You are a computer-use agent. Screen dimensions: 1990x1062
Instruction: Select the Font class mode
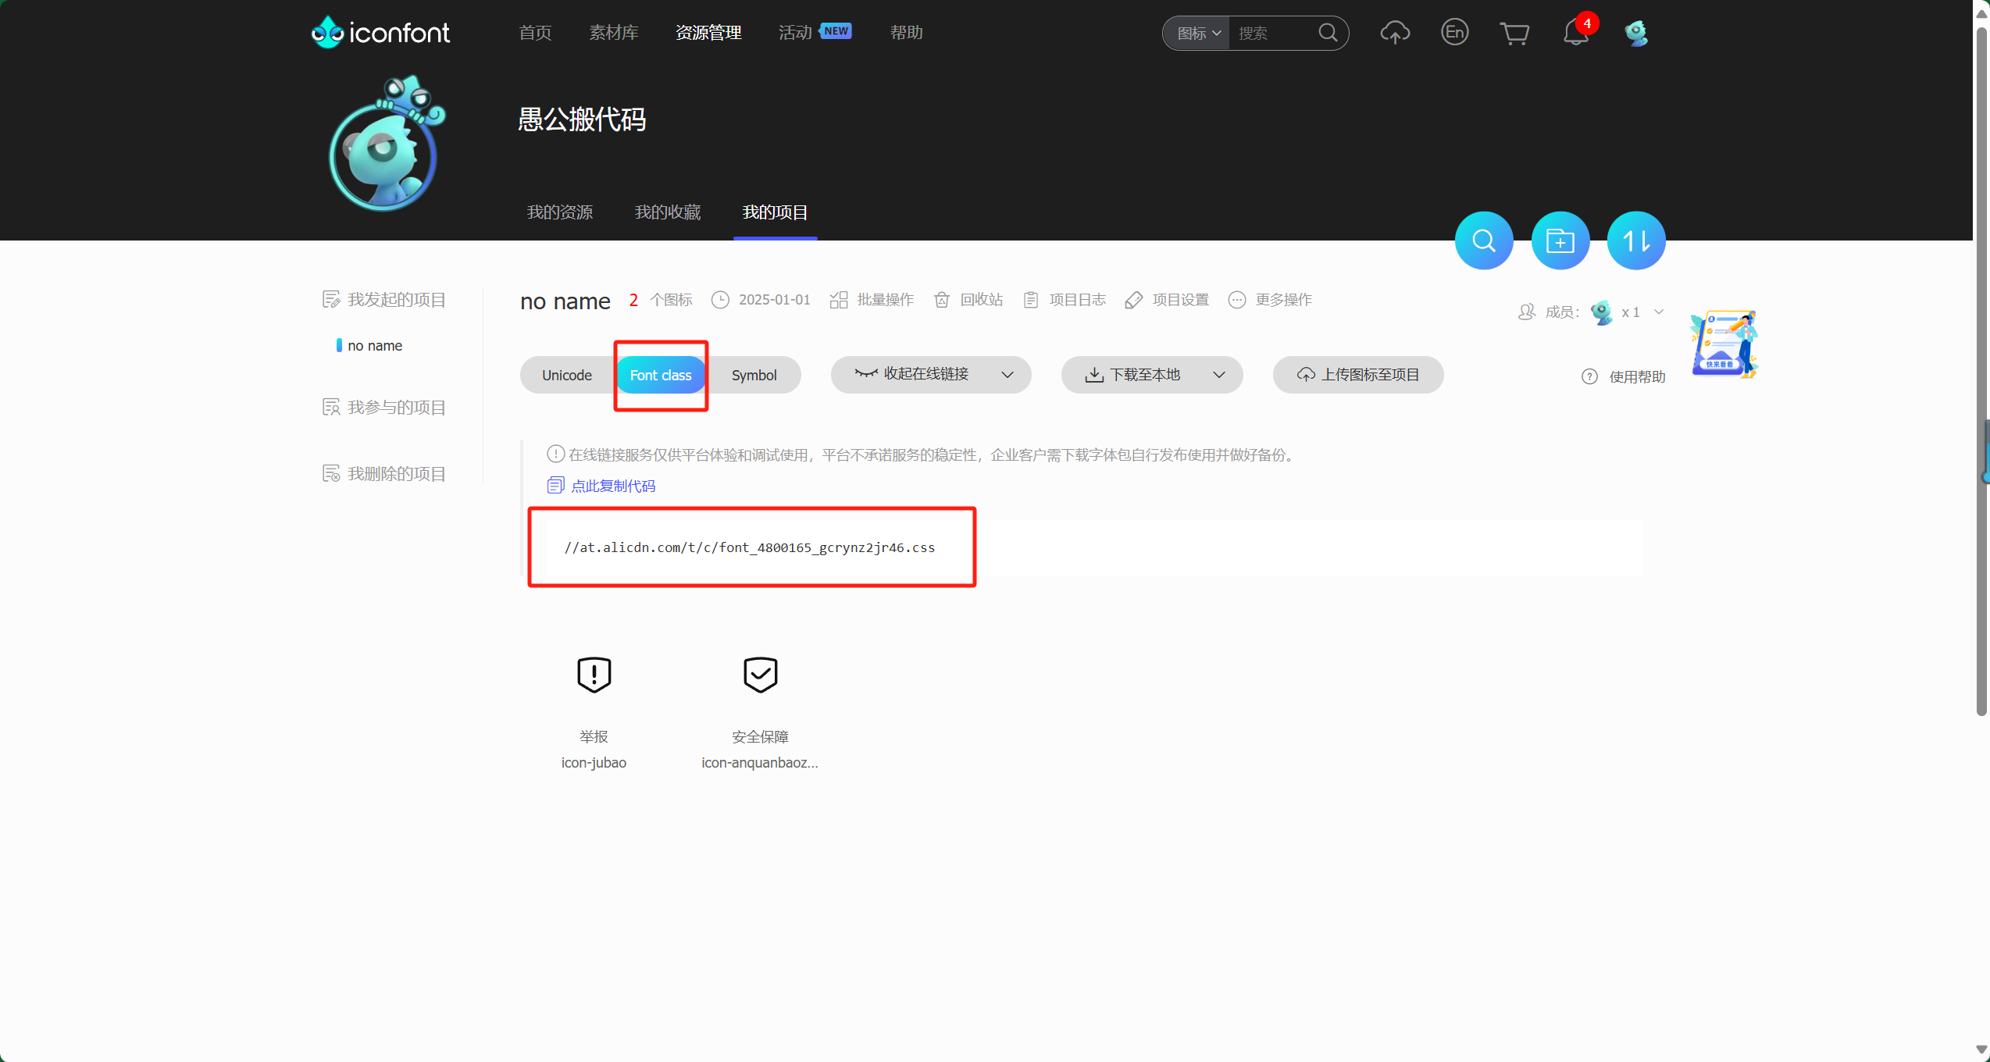tap(660, 375)
